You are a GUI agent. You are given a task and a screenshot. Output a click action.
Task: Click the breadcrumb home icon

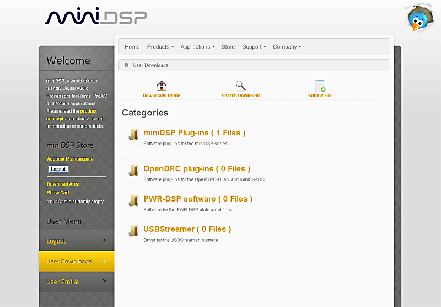[126, 65]
